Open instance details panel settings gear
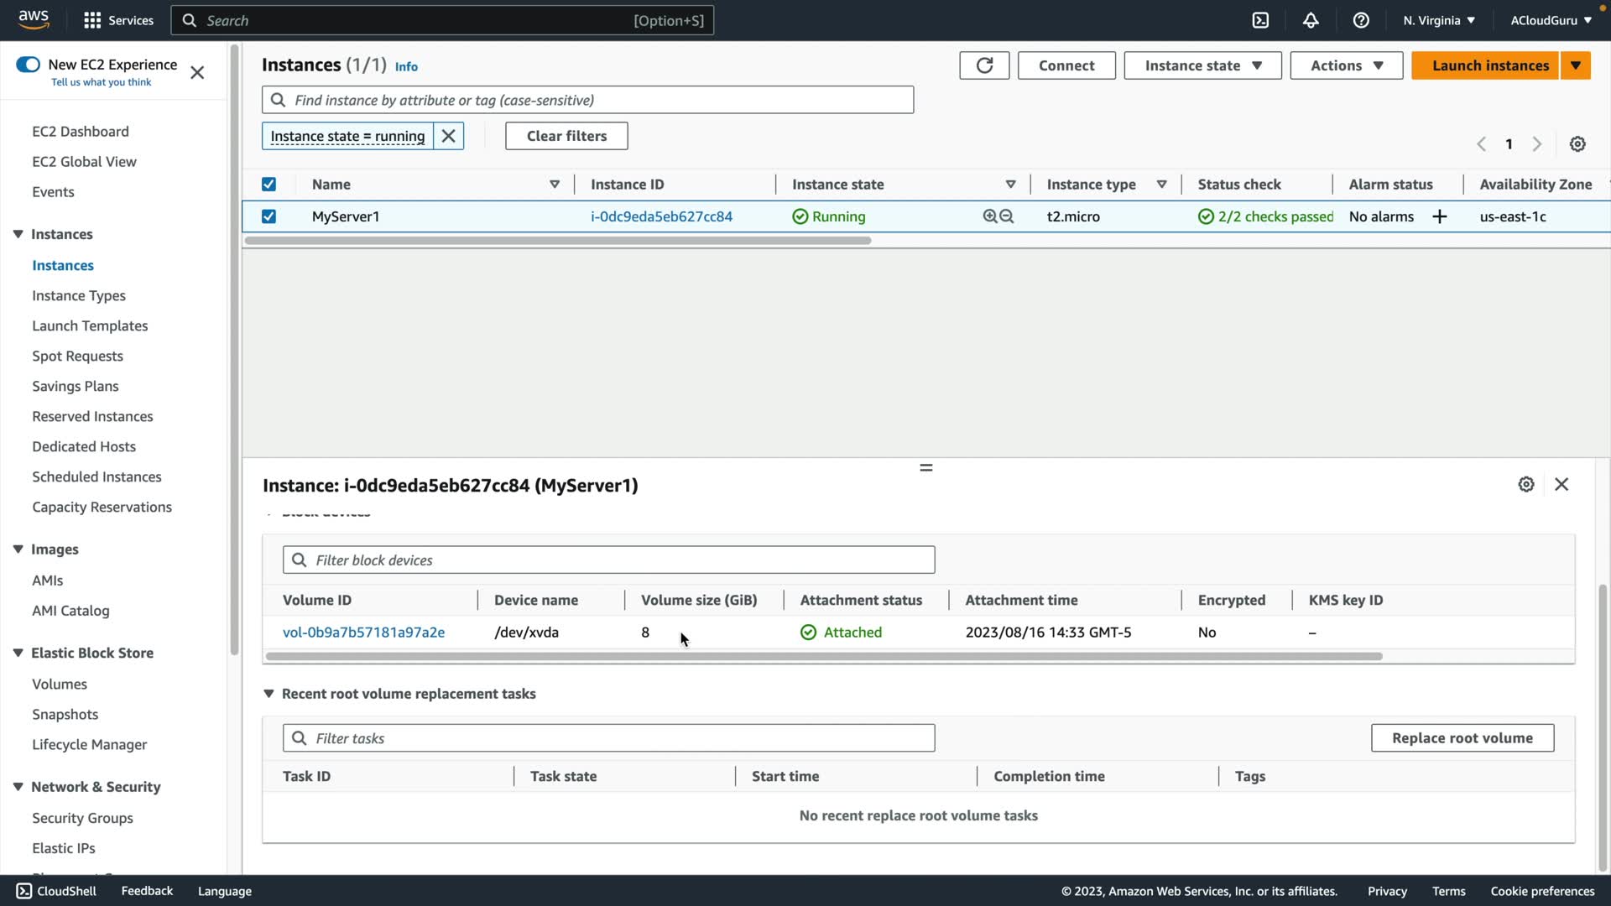1611x906 pixels. click(1526, 484)
